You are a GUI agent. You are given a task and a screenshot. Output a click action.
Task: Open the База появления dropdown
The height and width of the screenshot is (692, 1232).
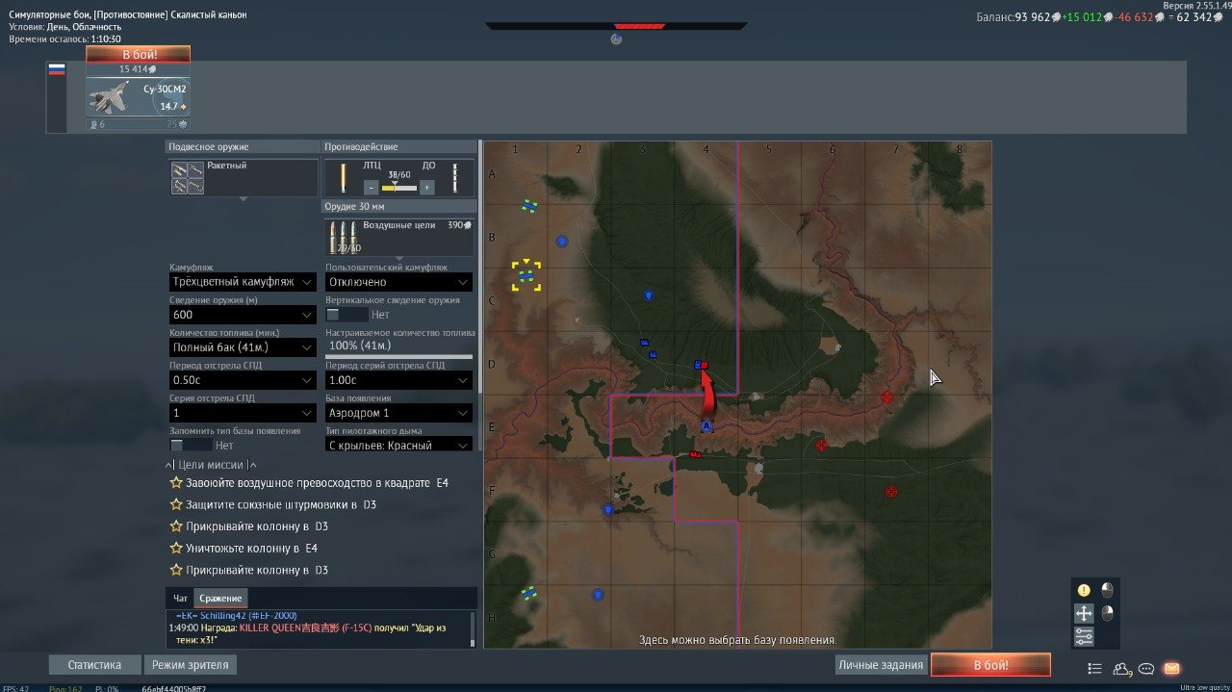coord(398,413)
